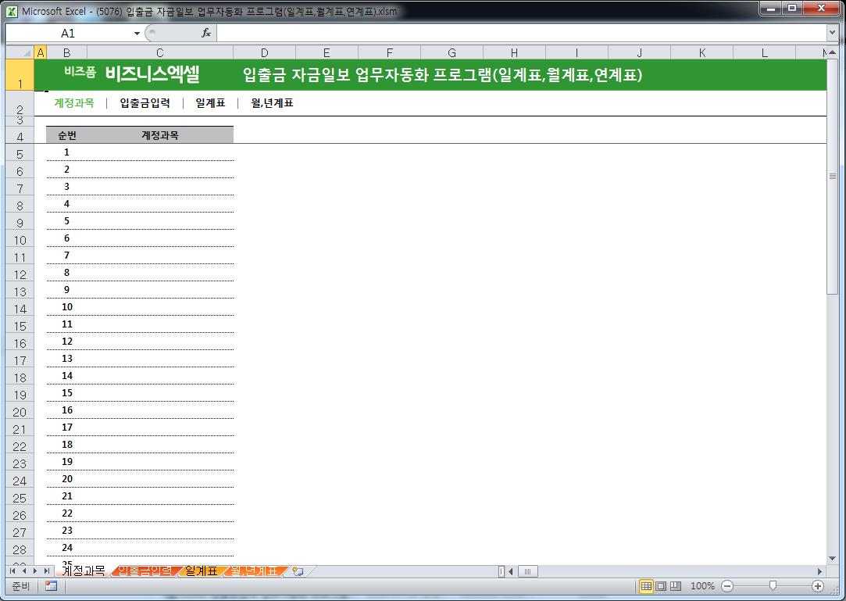Switch to Normal view icon
This screenshot has height=601, width=846.
(646, 586)
